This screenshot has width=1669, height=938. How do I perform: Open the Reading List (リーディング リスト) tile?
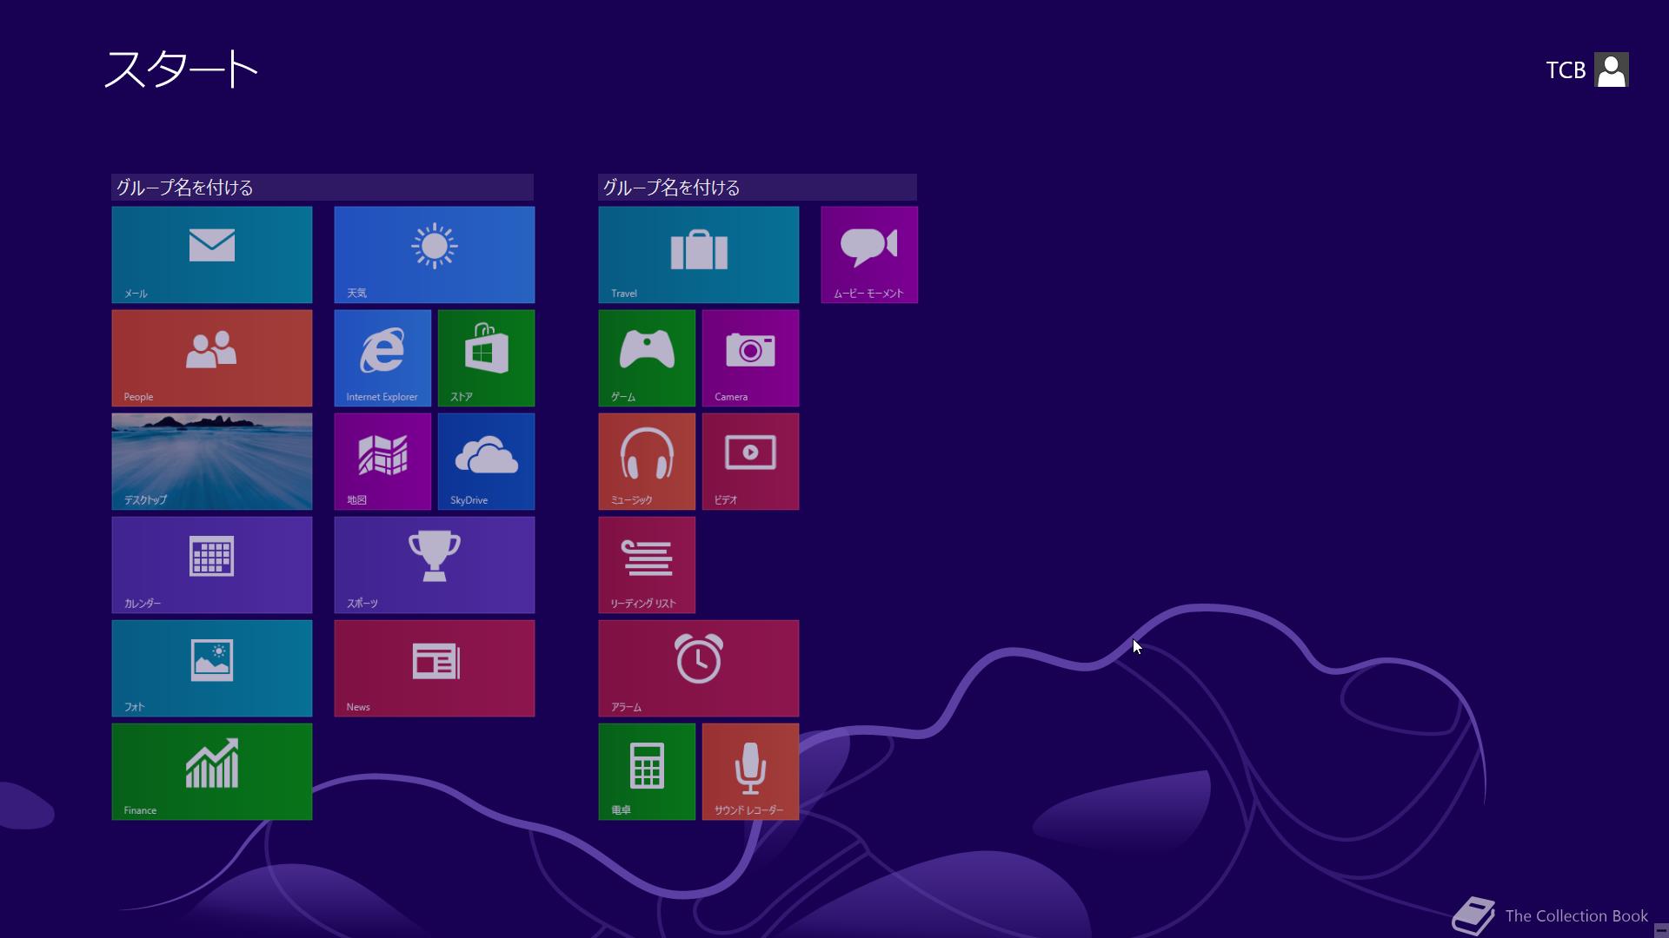[x=647, y=565]
